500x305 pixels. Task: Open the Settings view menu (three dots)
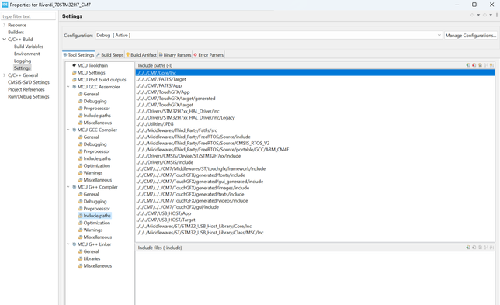click(x=496, y=15)
